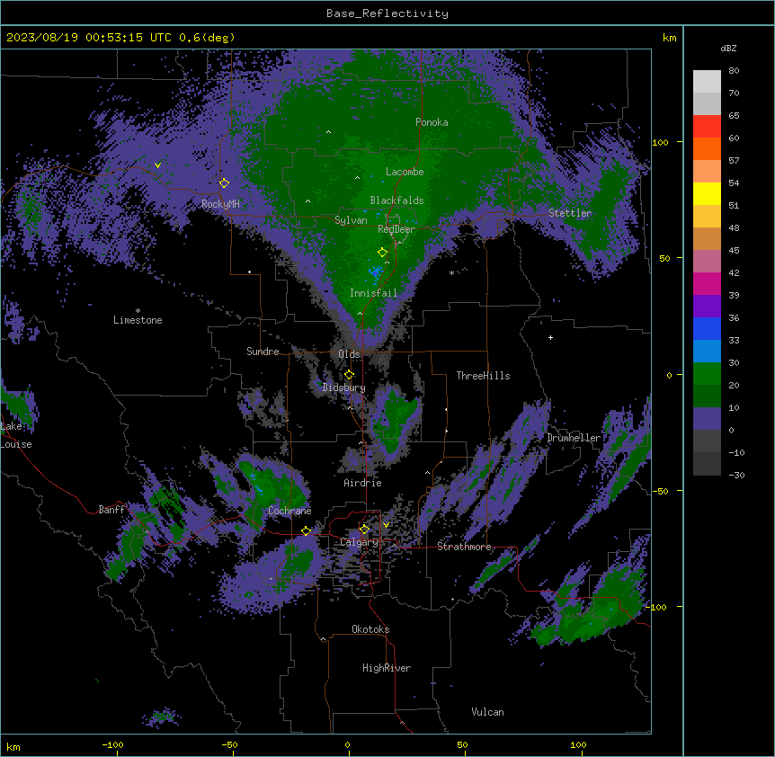The height and width of the screenshot is (757, 775).
Task: Click the Olds town label
Action: pyautogui.click(x=349, y=354)
